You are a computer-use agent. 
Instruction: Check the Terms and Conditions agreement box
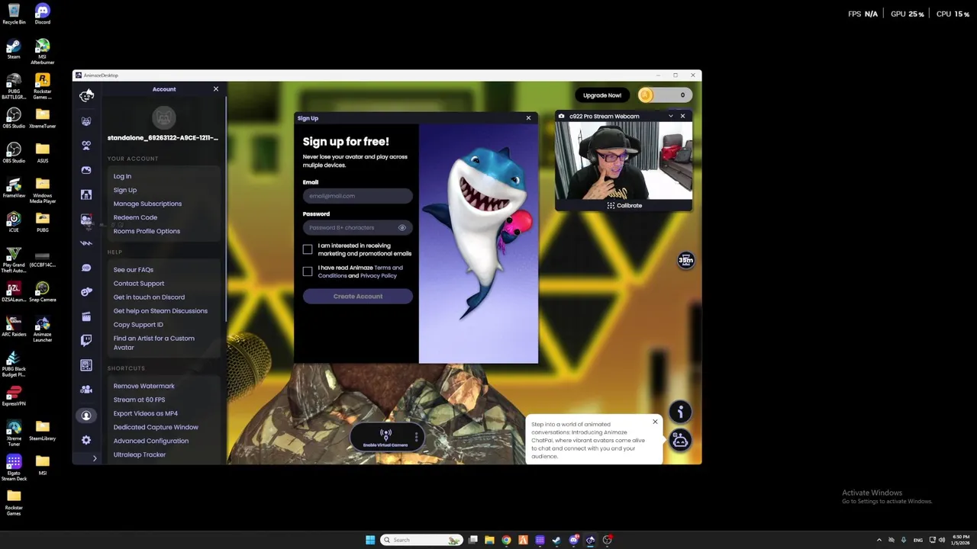308,271
